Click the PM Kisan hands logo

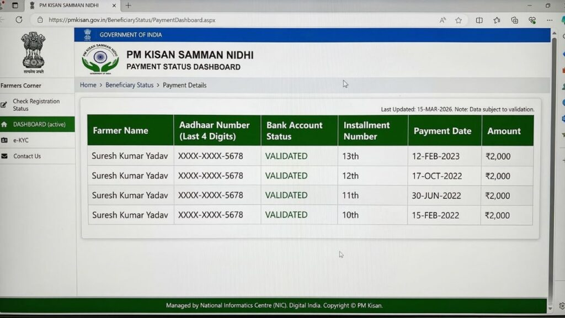(100, 59)
